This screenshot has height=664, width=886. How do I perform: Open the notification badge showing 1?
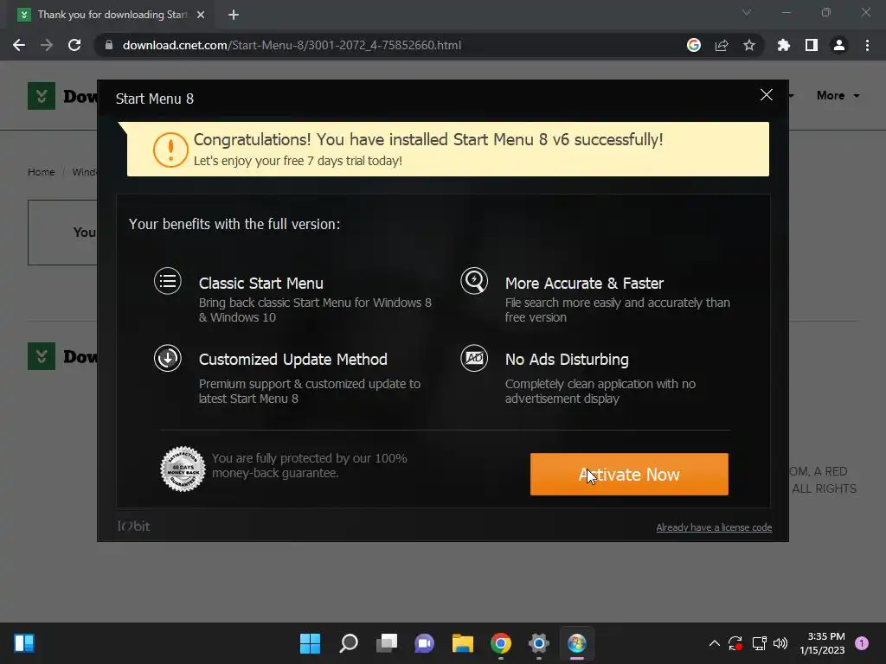point(862,643)
